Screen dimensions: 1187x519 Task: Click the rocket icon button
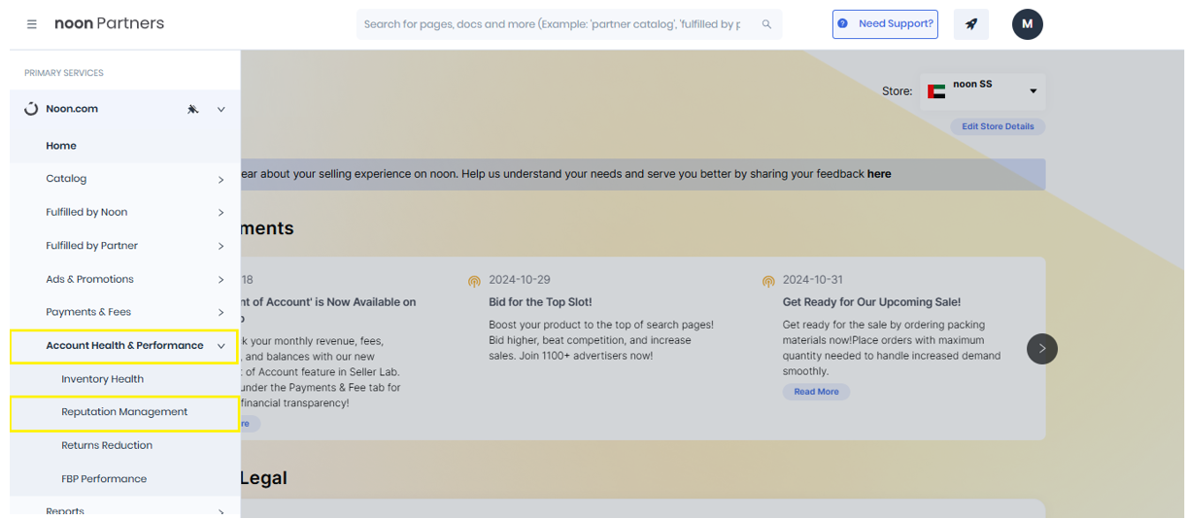click(x=971, y=24)
